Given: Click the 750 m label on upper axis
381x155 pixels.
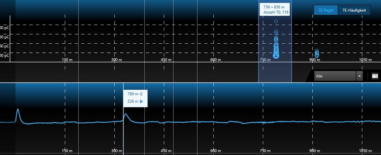Looking at the screenshot, I should coord(264,60).
